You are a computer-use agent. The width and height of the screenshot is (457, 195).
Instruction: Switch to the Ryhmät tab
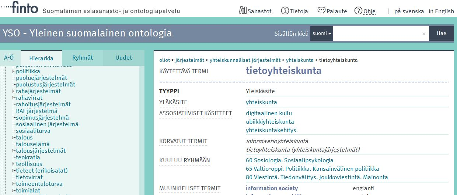click(x=83, y=58)
